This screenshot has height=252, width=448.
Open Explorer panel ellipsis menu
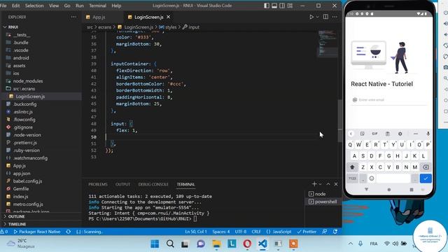tap(73, 17)
